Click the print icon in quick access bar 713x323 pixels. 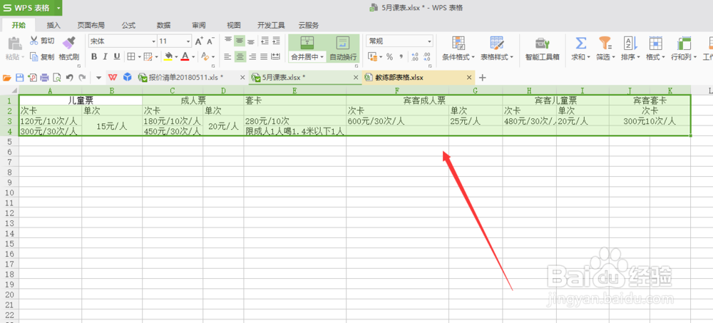coord(44,78)
